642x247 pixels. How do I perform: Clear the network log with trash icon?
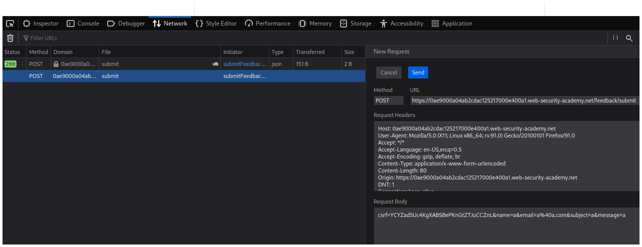10,38
